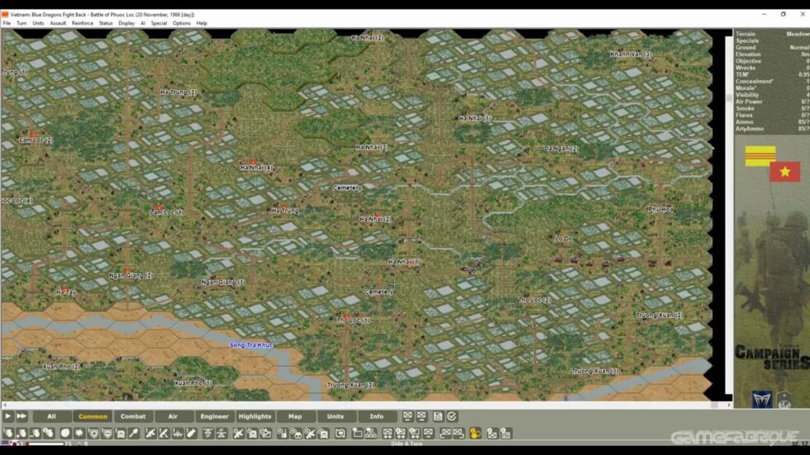Click the first unit box icon beside Info tab
This screenshot has height=455, width=810.
coord(407,416)
